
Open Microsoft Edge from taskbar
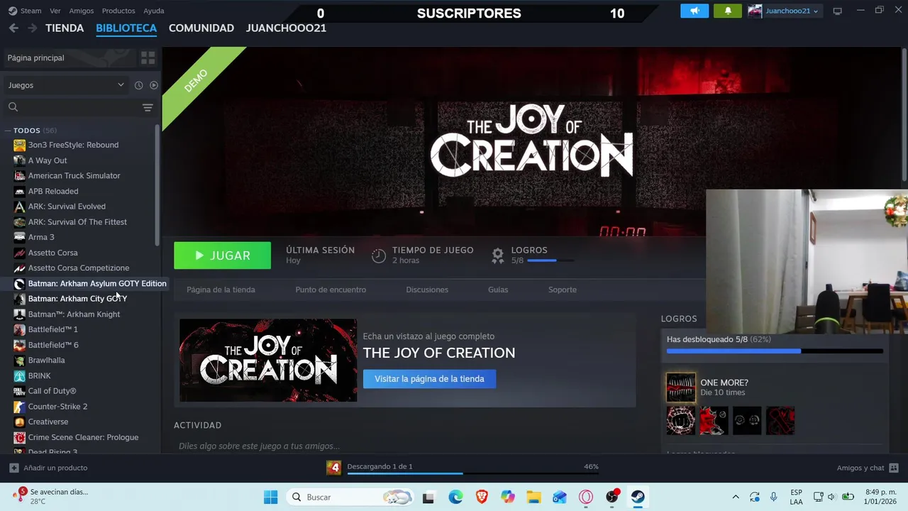(x=455, y=497)
